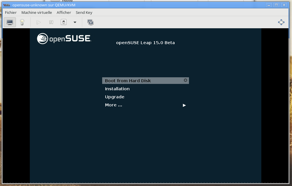Select Boot from Hard Disk entry
This screenshot has height=186, width=292.
pyautogui.click(x=128, y=81)
